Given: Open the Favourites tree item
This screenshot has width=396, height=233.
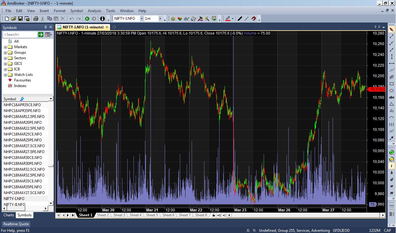Looking at the screenshot, I should click(x=22, y=80).
